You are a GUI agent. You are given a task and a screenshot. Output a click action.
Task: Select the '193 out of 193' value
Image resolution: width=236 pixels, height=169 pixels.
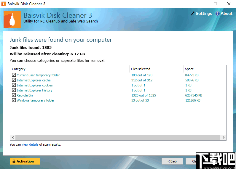(x=142, y=75)
